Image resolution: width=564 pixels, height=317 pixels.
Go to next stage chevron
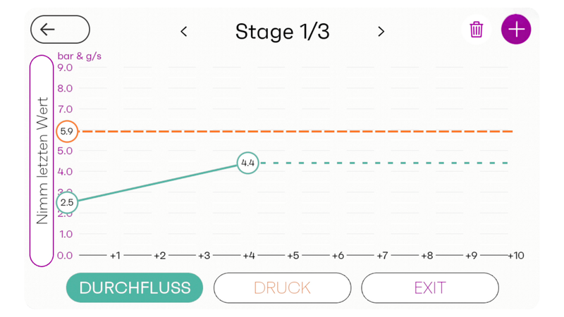pyautogui.click(x=381, y=32)
